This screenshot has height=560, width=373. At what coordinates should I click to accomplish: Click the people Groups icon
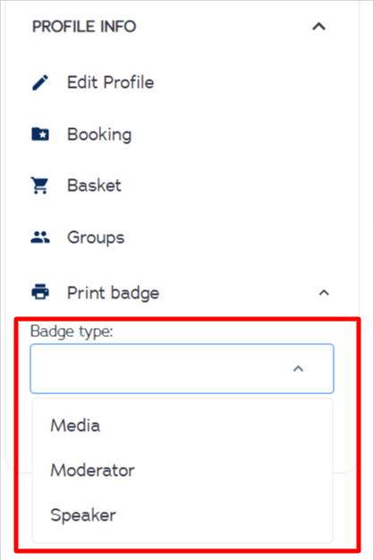tap(40, 237)
